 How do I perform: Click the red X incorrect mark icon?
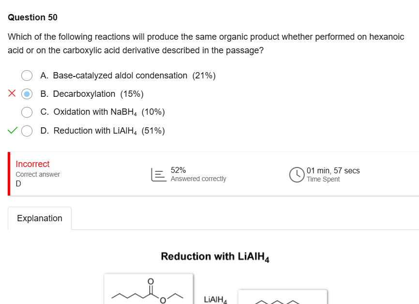point(13,93)
